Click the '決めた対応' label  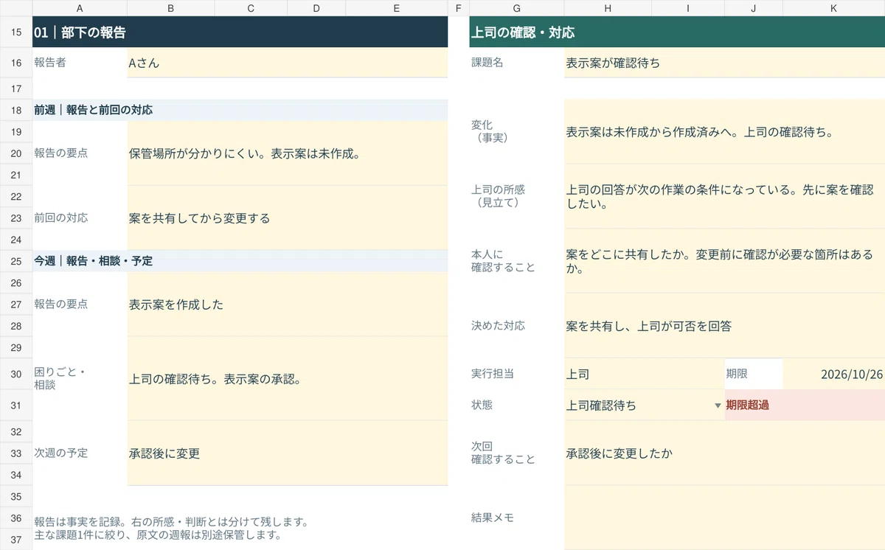tap(498, 326)
